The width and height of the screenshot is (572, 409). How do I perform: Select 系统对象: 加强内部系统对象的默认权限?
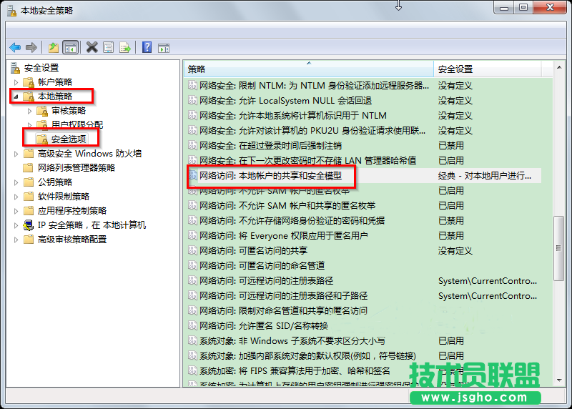pyautogui.click(x=307, y=356)
